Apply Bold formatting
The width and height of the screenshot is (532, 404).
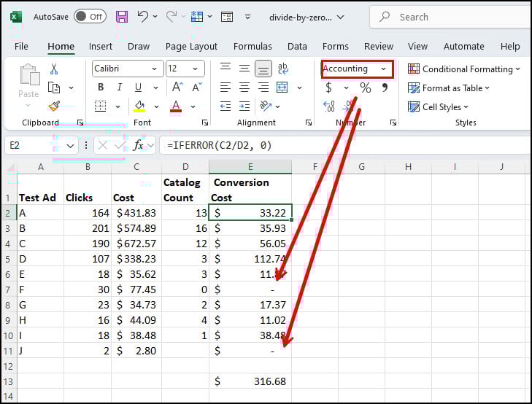coord(101,88)
